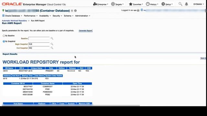Click the PDB2 container name
This screenshot has width=207, height=116.
[48, 94]
